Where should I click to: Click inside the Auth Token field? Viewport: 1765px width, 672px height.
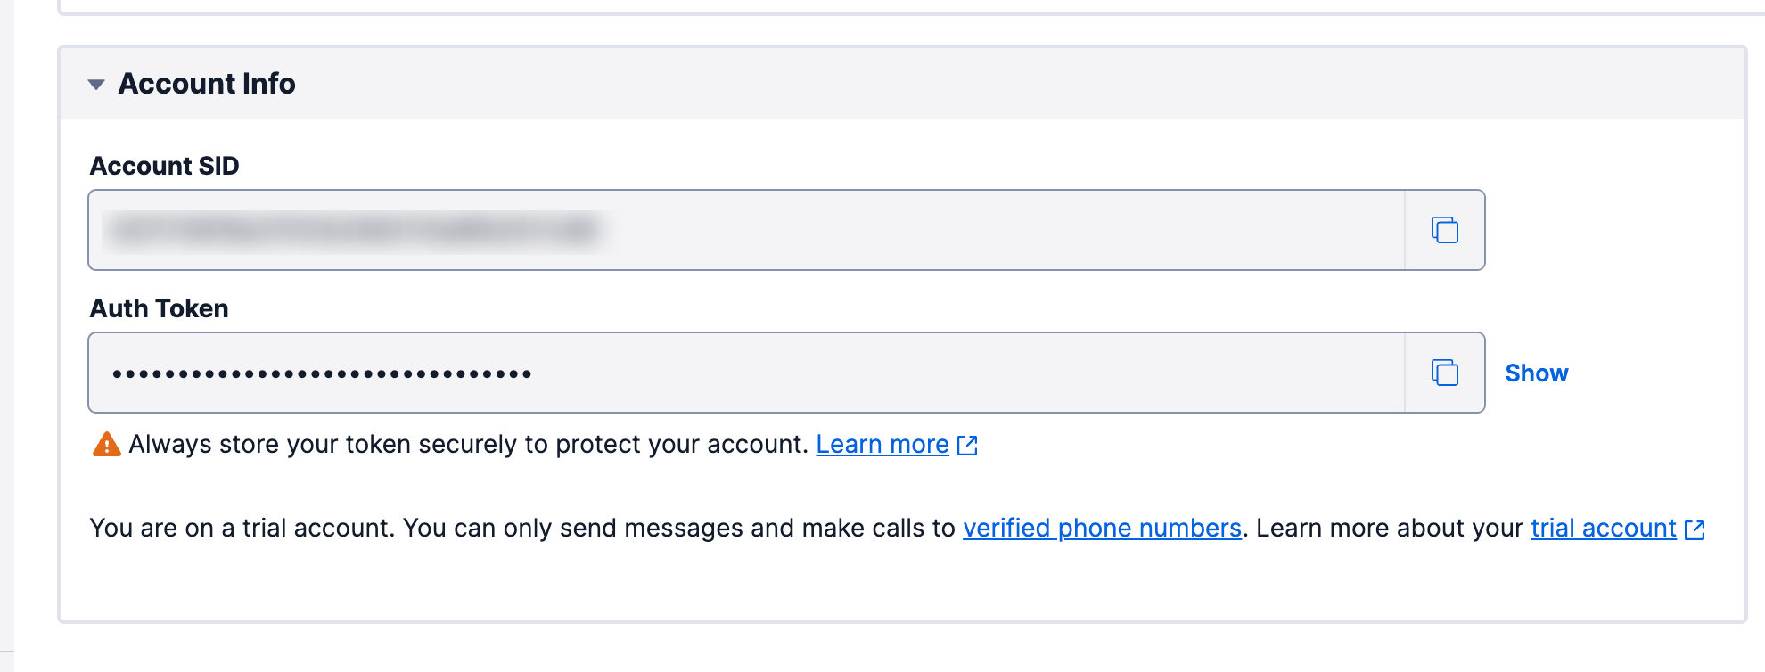tap(981, 373)
